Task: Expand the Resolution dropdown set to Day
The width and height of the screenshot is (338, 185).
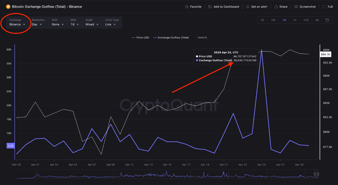Action: (x=37, y=24)
